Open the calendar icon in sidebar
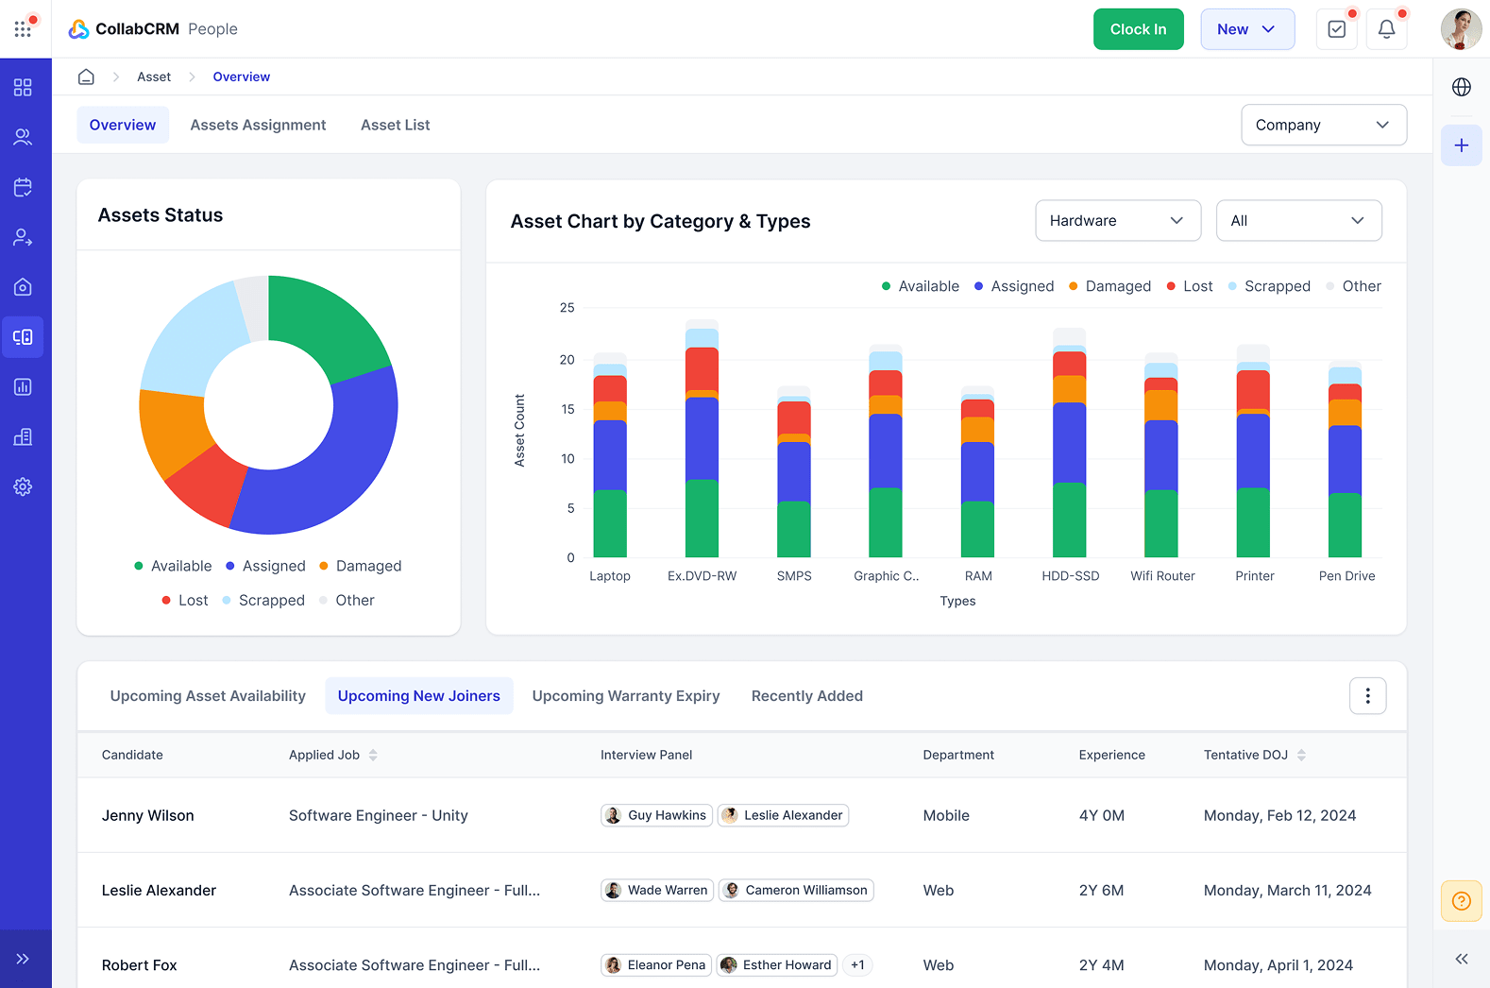Image resolution: width=1490 pixels, height=988 pixels. pos(23,187)
